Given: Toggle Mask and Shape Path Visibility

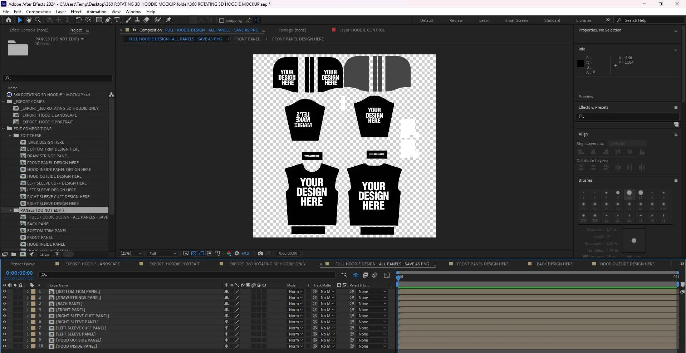Looking at the screenshot, I should tap(202, 254).
